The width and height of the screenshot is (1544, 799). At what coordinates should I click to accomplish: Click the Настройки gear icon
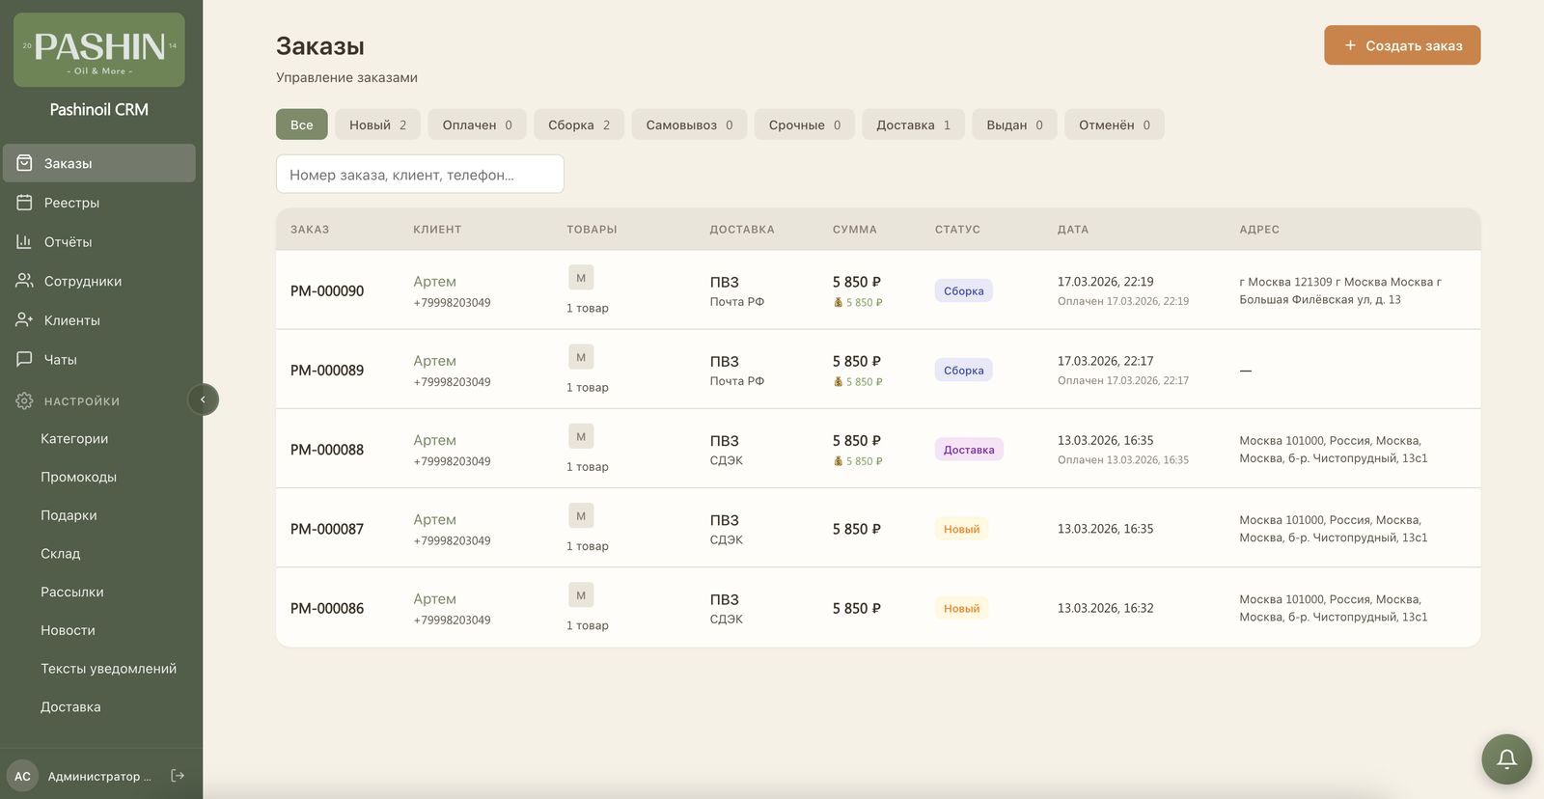pos(24,400)
